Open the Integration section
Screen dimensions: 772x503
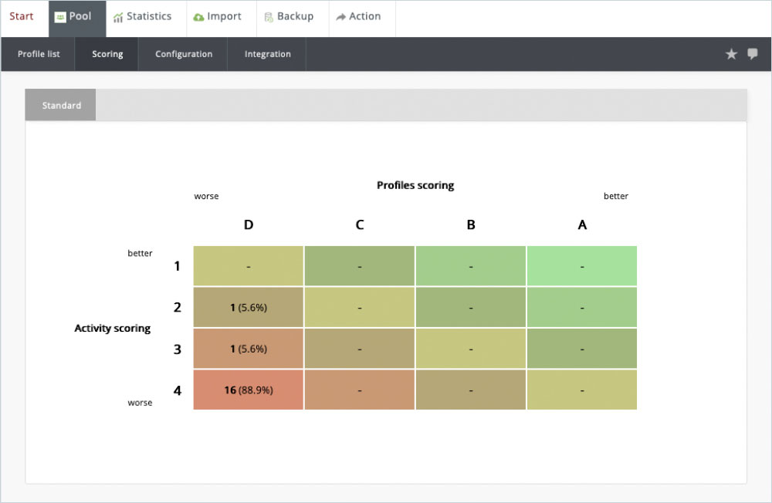pyautogui.click(x=268, y=54)
